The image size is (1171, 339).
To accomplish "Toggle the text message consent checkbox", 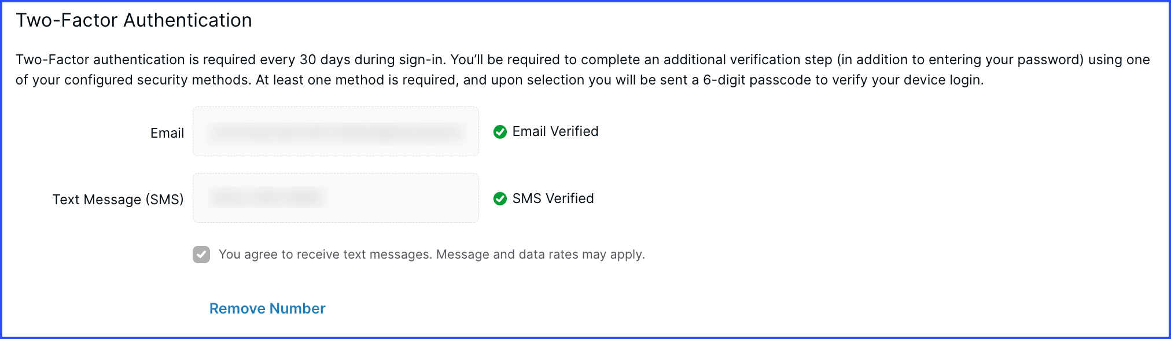I will (x=201, y=255).
